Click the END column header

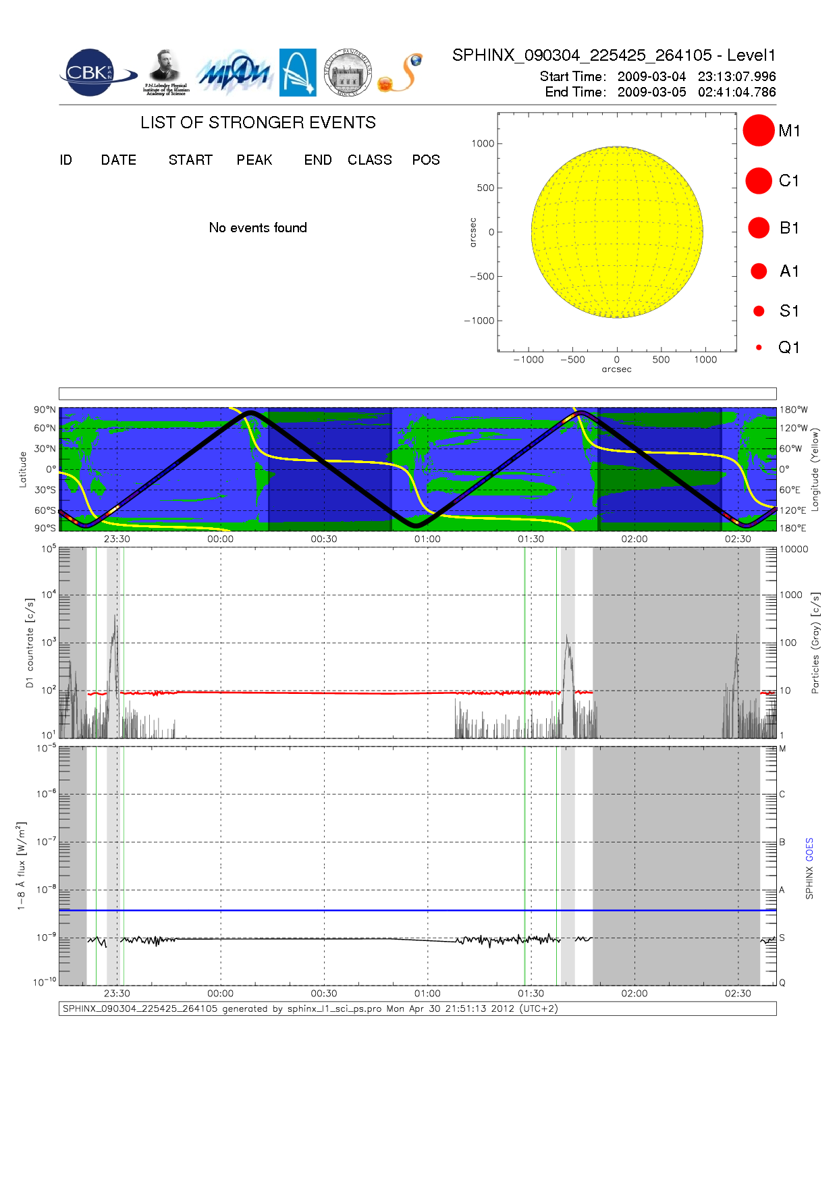(318, 160)
